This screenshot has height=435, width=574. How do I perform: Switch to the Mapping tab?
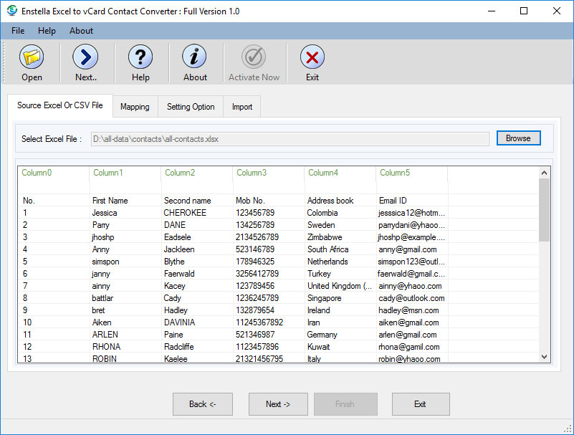[135, 107]
